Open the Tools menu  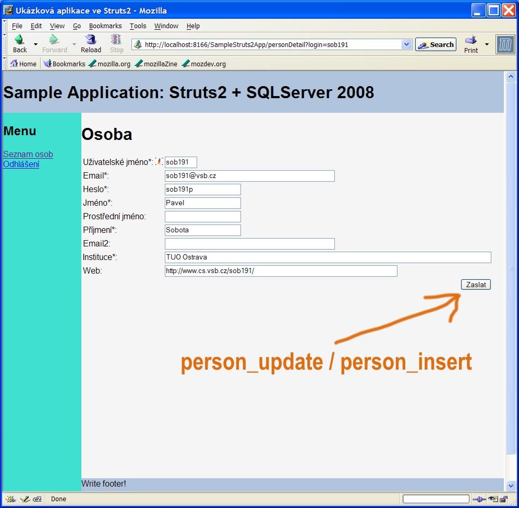pyautogui.click(x=138, y=26)
